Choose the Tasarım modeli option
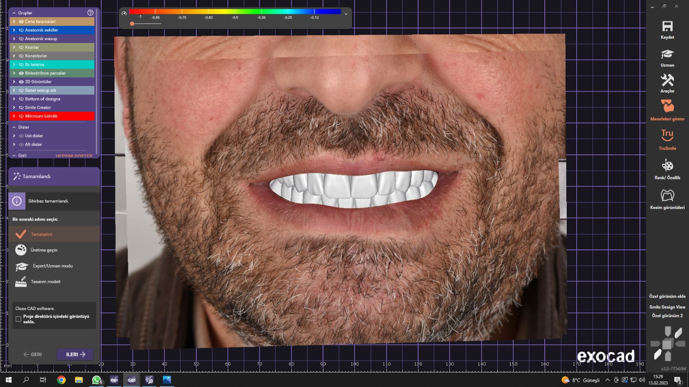689x387 pixels. click(45, 282)
